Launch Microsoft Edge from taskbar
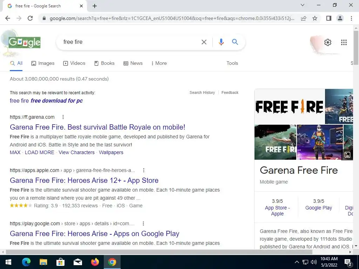The image size is (359, 269). pyautogui.click(x=26, y=262)
